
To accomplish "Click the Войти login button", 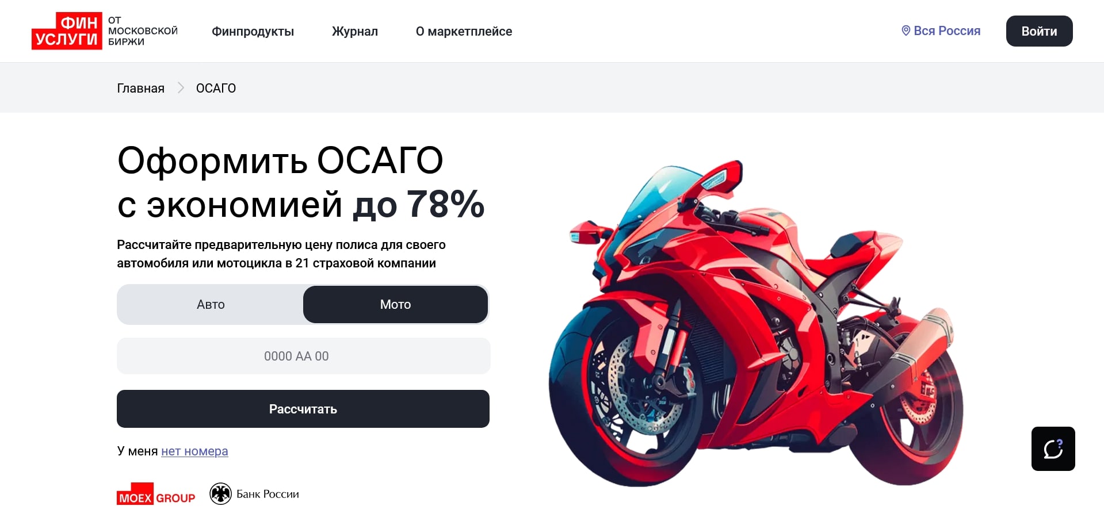I will coord(1039,31).
